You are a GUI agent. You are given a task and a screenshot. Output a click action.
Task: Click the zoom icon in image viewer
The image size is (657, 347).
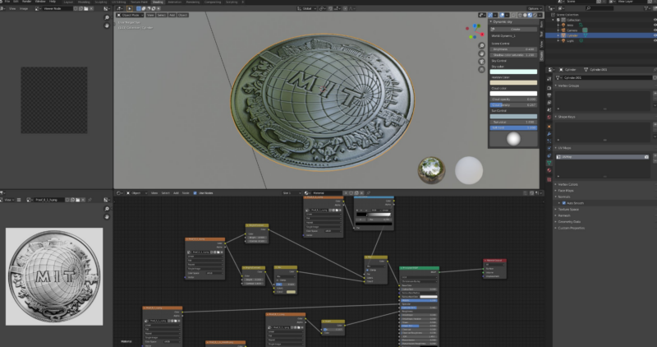[x=107, y=17]
